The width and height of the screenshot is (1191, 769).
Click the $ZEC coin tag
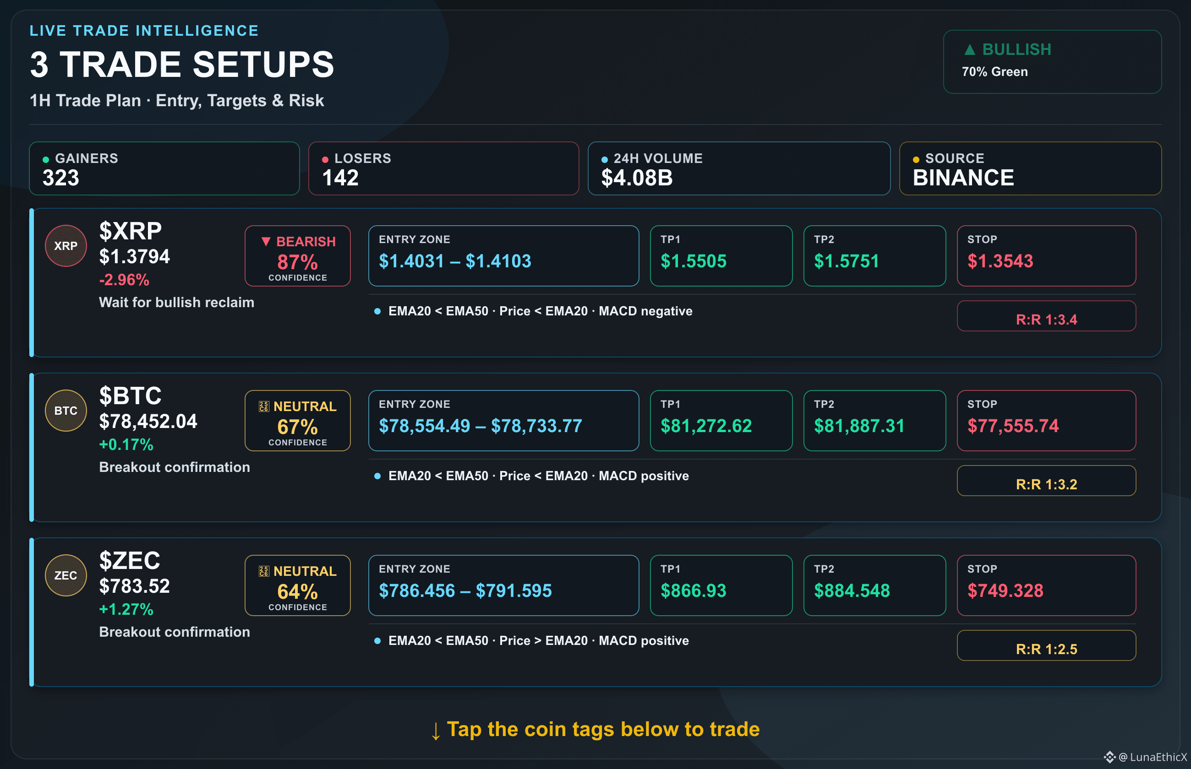(x=130, y=561)
